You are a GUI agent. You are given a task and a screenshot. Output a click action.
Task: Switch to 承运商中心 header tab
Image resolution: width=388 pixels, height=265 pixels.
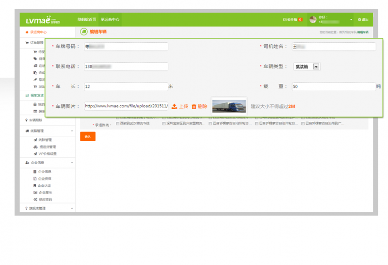[110, 19]
